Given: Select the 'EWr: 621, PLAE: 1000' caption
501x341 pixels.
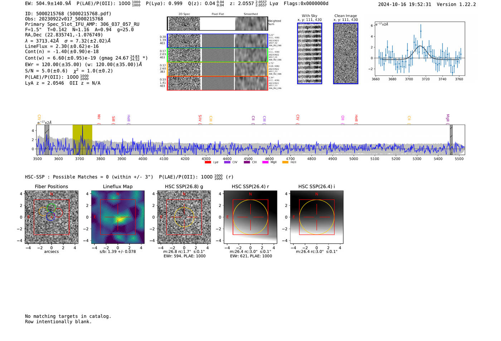Looking at the screenshot, I should pyautogui.click(x=251, y=256).
